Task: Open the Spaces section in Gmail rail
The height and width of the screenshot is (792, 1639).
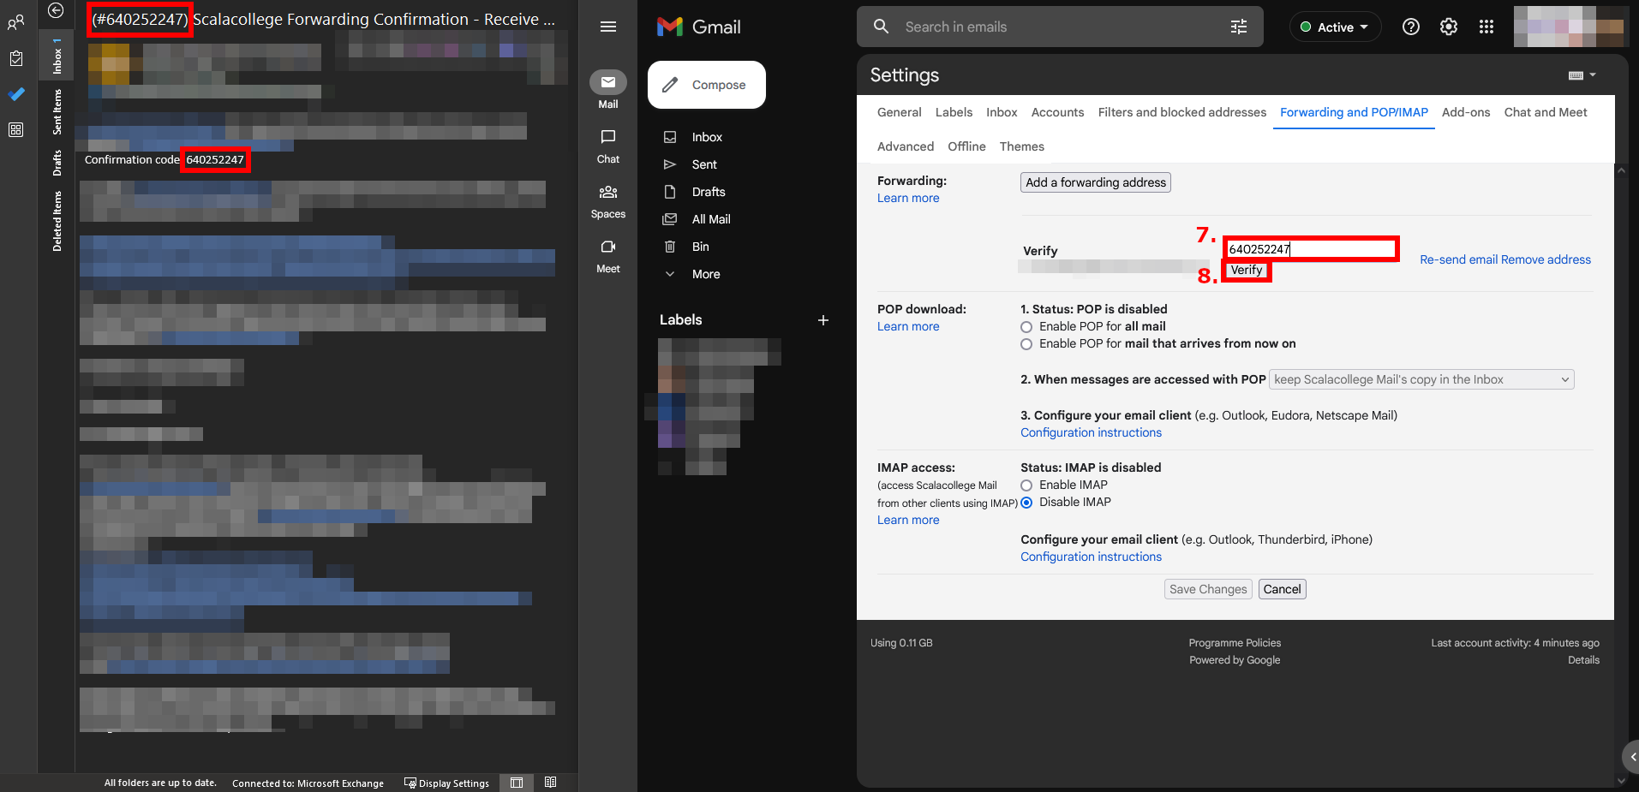Action: [x=608, y=200]
